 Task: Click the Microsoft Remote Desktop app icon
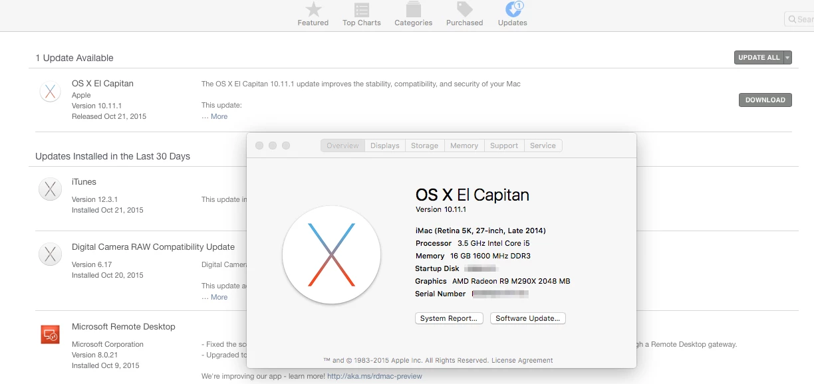pos(50,334)
